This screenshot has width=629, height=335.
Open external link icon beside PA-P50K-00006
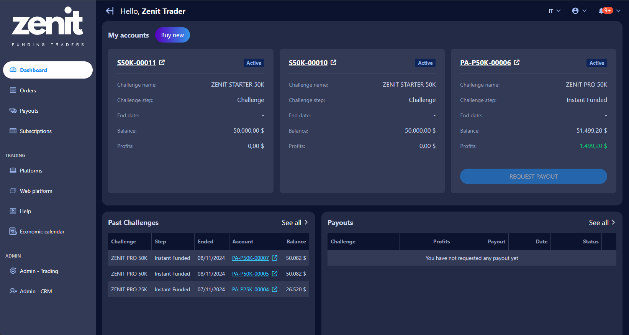tap(517, 62)
